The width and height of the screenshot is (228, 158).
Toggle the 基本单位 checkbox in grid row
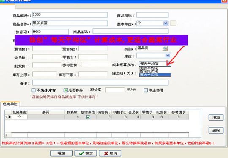click(x=88, y=117)
